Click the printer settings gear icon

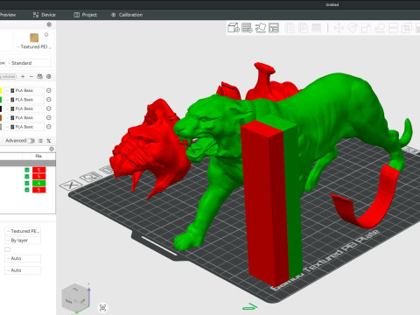click(x=49, y=24)
